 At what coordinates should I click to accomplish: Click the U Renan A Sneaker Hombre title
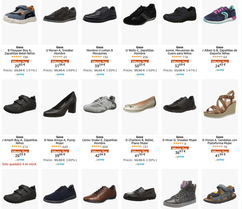point(60,52)
